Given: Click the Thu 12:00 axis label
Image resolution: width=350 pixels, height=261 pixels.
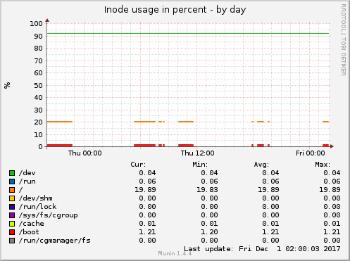Looking at the screenshot, I should point(197,153).
